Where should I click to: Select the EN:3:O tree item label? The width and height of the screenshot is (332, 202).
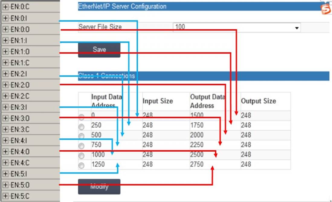20,118
